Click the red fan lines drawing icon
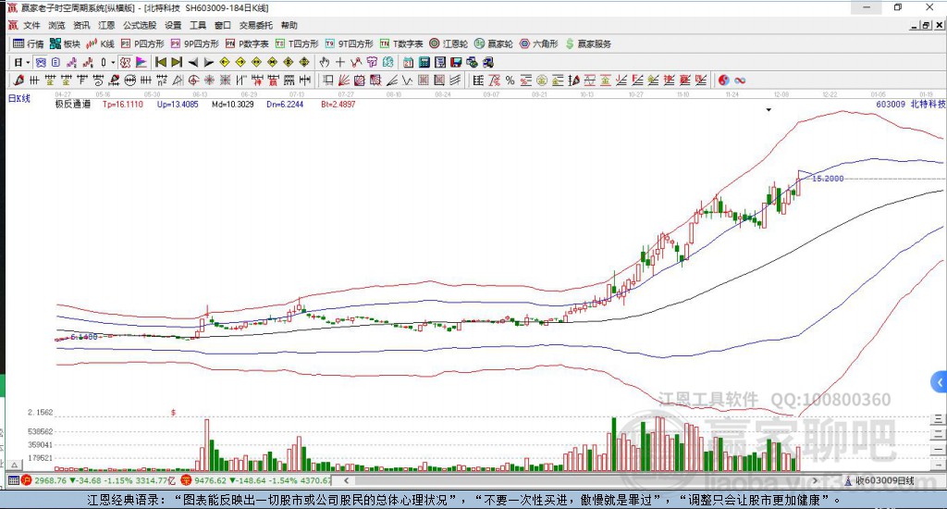The image size is (947, 509). point(344,81)
